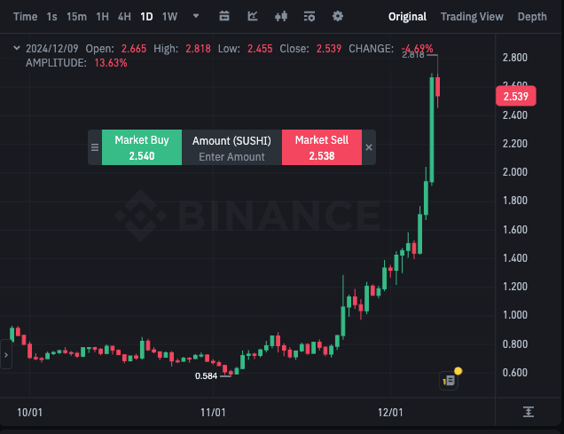The height and width of the screenshot is (434, 564).
Task: Select the 1D time interval
Action: coord(146,16)
